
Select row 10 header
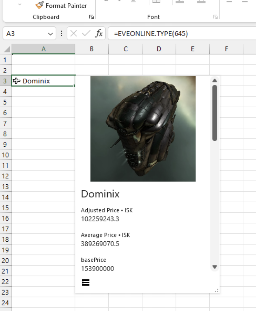tap(5, 155)
